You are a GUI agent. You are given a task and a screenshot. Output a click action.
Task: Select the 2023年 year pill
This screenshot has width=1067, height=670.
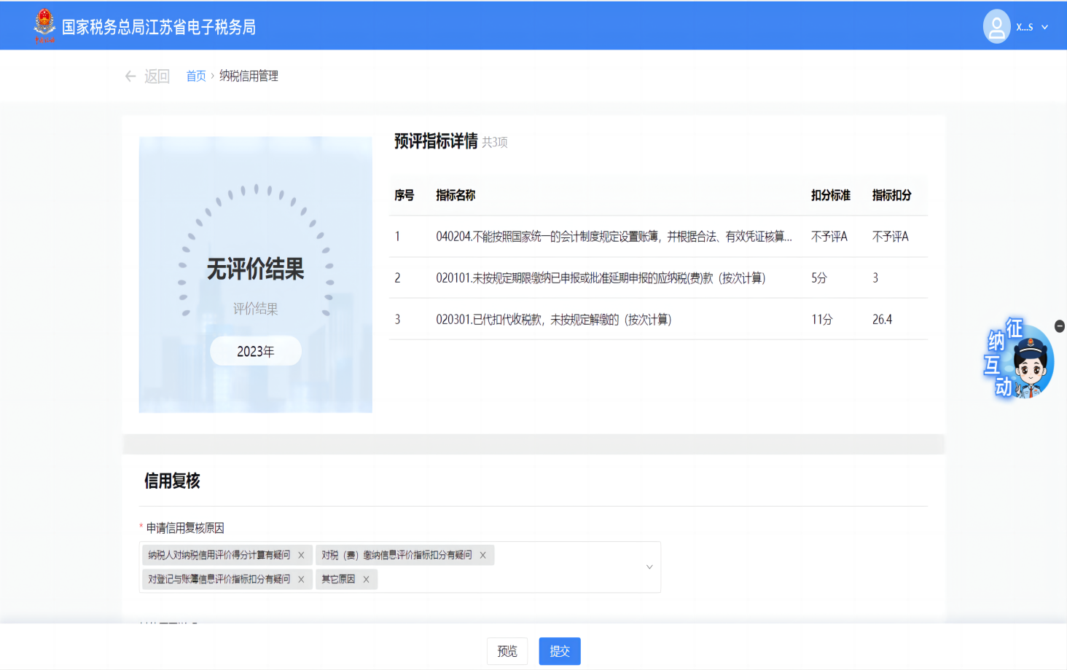(256, 351)
